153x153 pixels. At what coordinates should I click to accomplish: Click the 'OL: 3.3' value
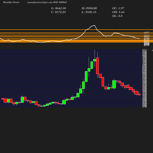coord(117,16)
